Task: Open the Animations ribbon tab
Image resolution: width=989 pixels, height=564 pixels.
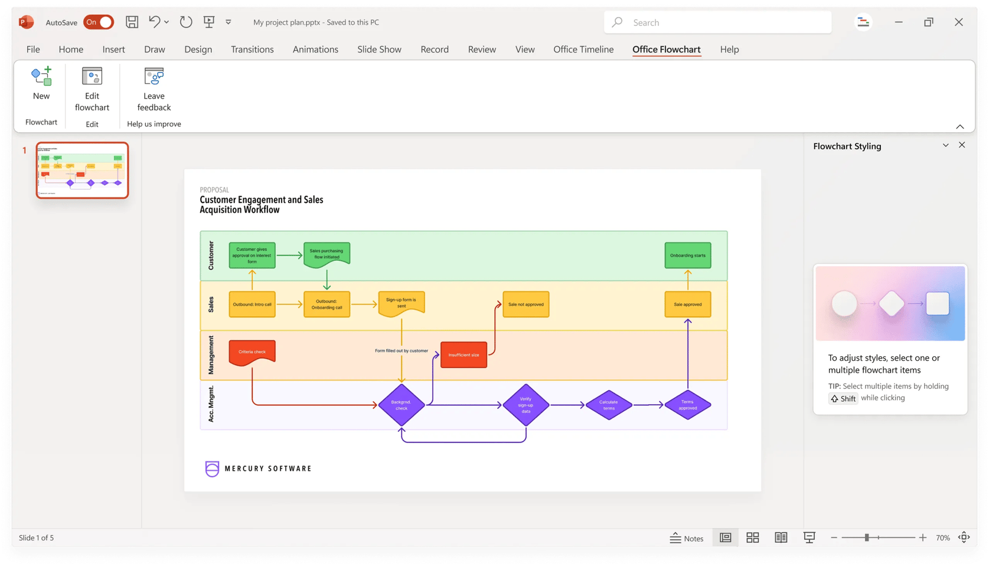Action: (315, 50)
